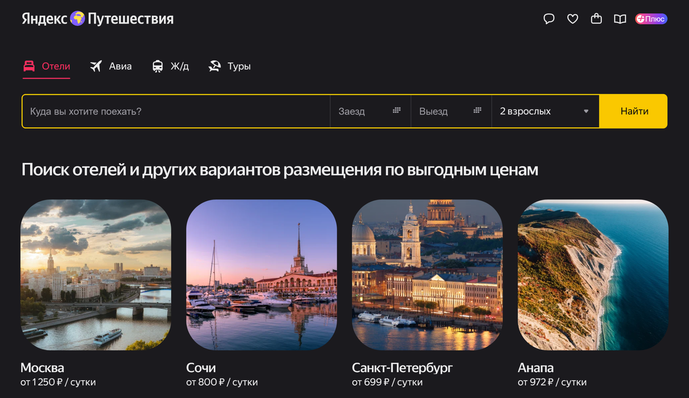Click the Сочи destination title
This screenshot has width=689, height=398.
click(x=201, y=368)
